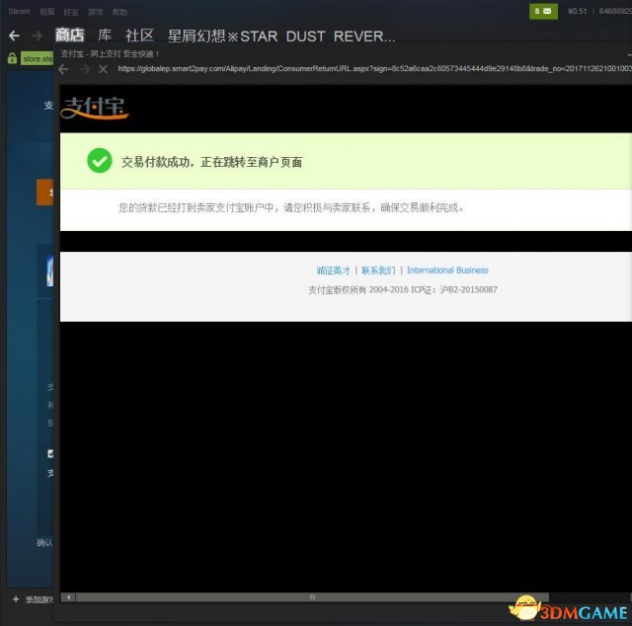Click the green lock security icon
632x626 pixels.
click(12, 58)
